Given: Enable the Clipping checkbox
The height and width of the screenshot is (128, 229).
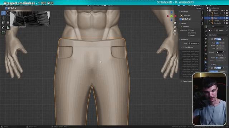Looking at the screenshot, I should coord(216,55).
